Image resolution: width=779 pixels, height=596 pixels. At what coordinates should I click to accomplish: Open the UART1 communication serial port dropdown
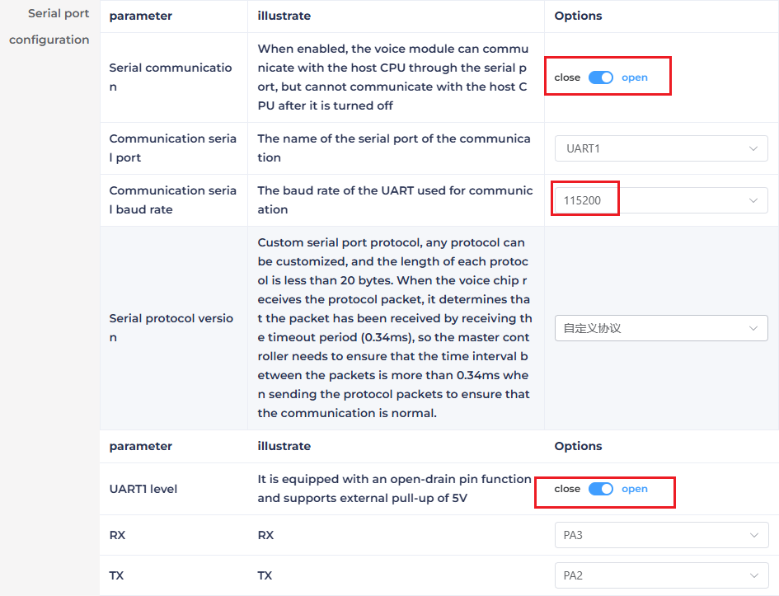tap(661, 148)
